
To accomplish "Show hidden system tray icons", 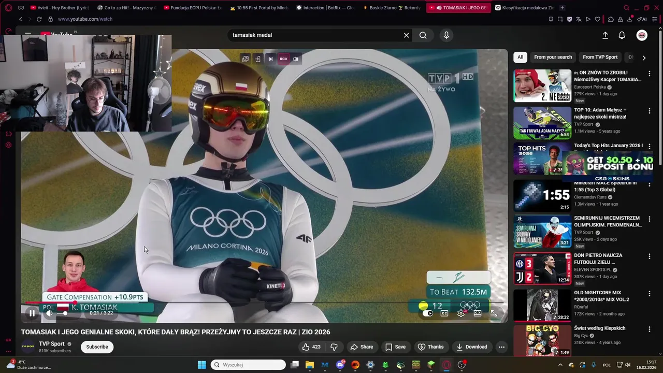I will tap(560, 365).
